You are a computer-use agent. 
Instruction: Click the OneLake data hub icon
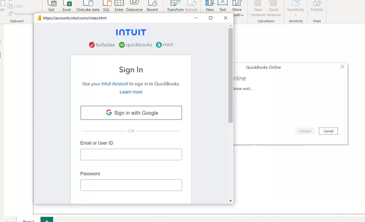point(87,5)
